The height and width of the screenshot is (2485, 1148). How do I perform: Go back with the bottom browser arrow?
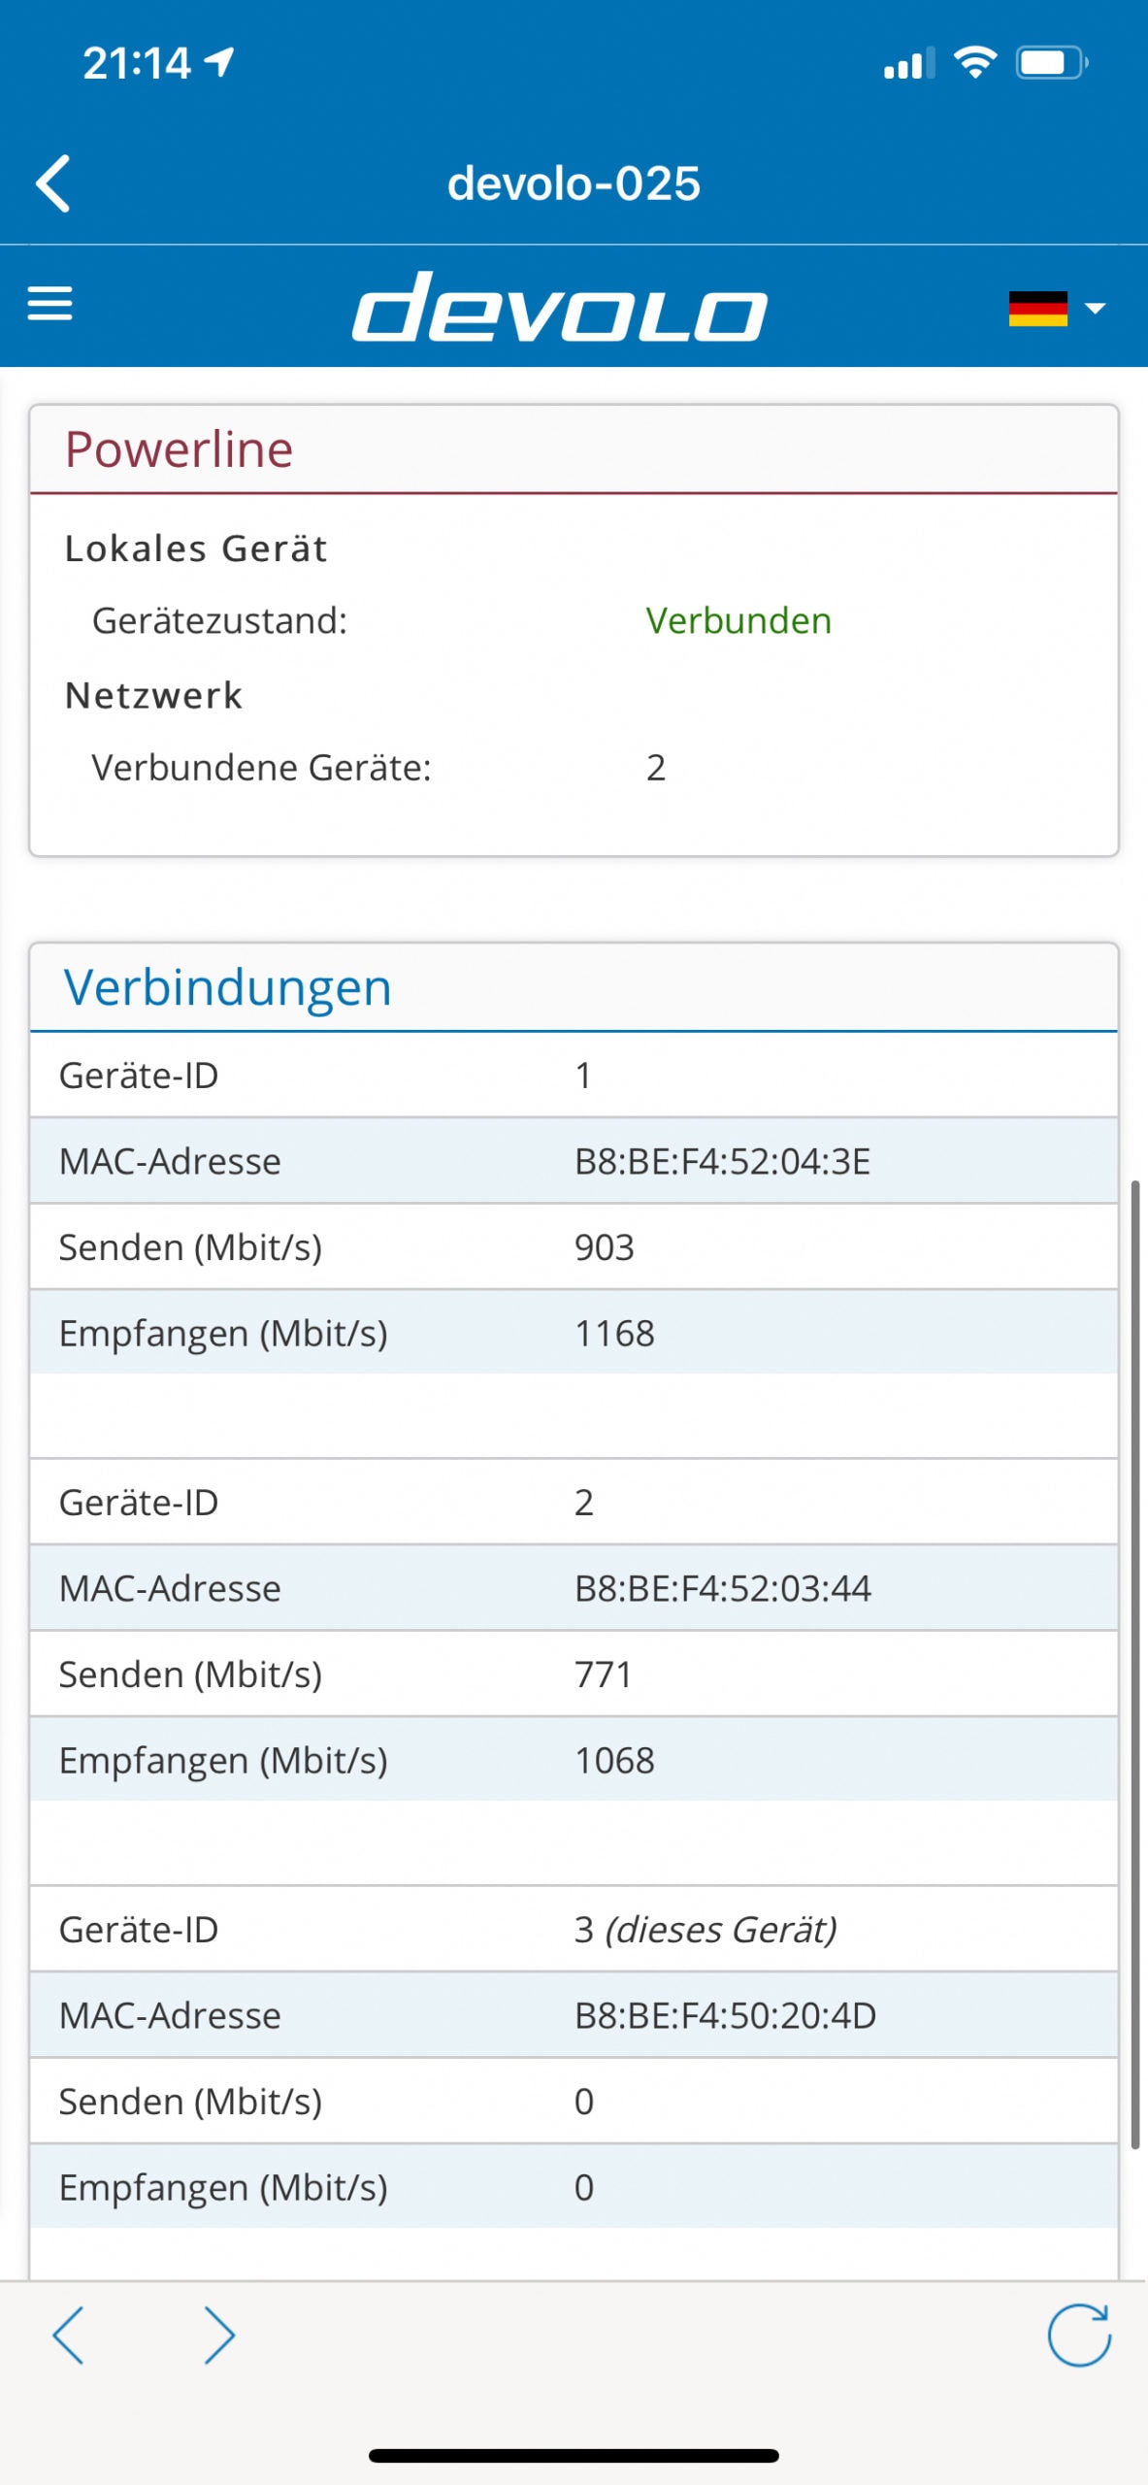click(68, 2335)
